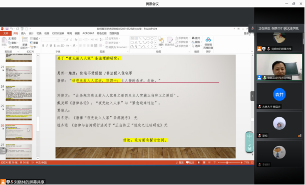Viewport: 305px width, 185px height.
Task: Click the Bold formatting button
Action: pyautogui.click(x=43, y=46)
